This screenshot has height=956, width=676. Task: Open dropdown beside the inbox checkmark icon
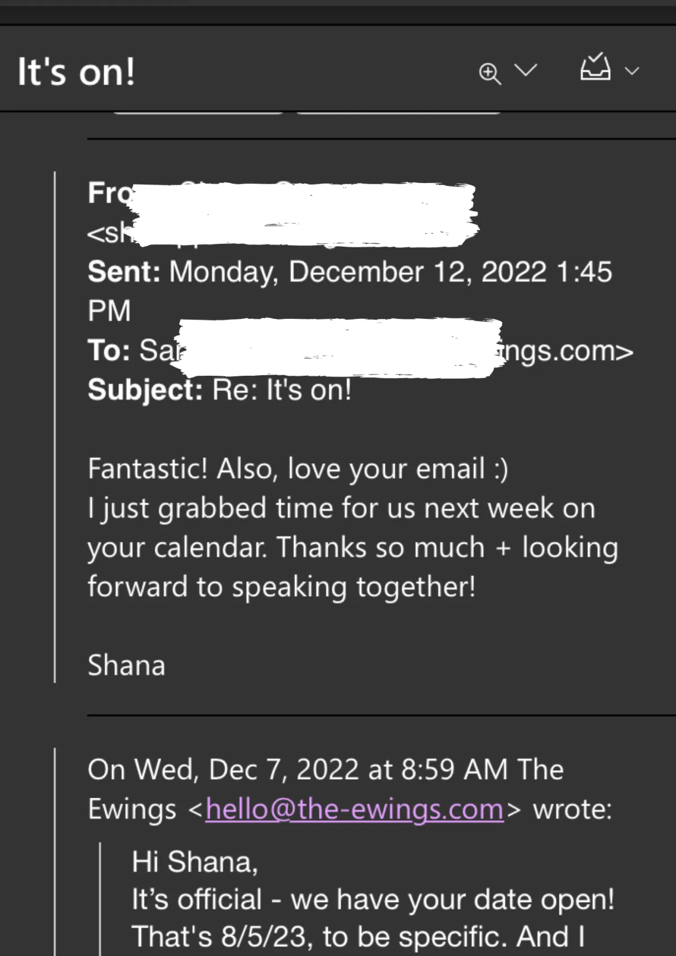(x=632, y=71)
